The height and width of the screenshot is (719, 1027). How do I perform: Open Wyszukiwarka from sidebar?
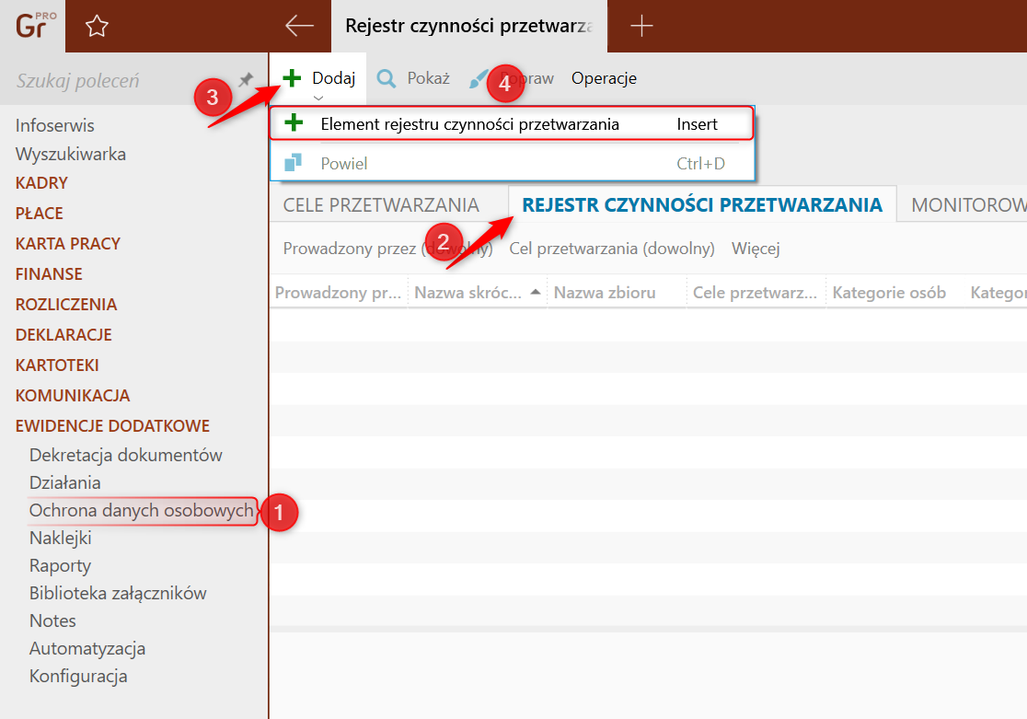[x=71, y=154]
